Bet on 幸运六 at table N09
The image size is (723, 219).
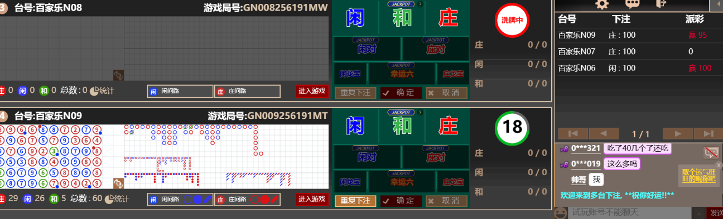(401, 182)
